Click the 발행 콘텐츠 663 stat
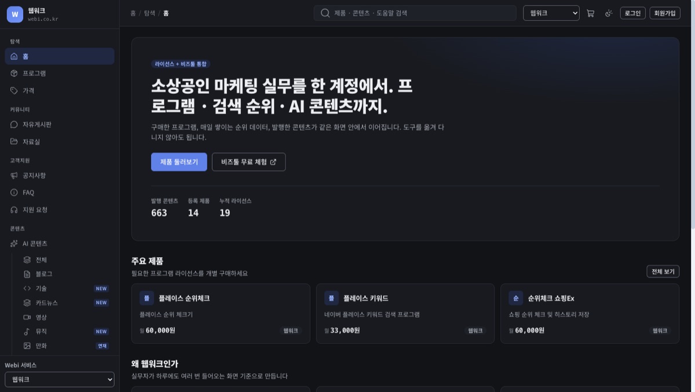This screenshot has height=392, width=695. pos(164,207)
